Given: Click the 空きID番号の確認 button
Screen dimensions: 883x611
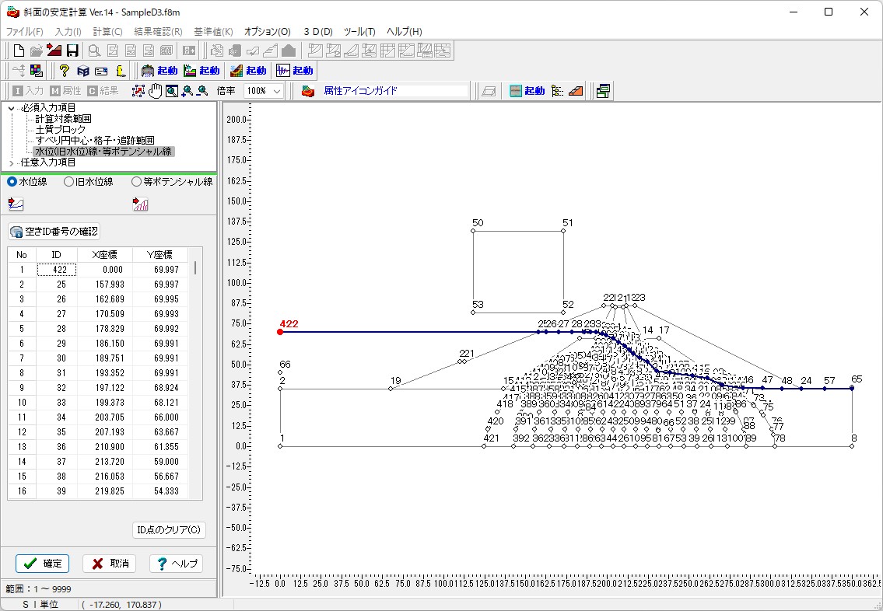Looking at the screenshot, I should pyautogui.click(x=54, y=231).
